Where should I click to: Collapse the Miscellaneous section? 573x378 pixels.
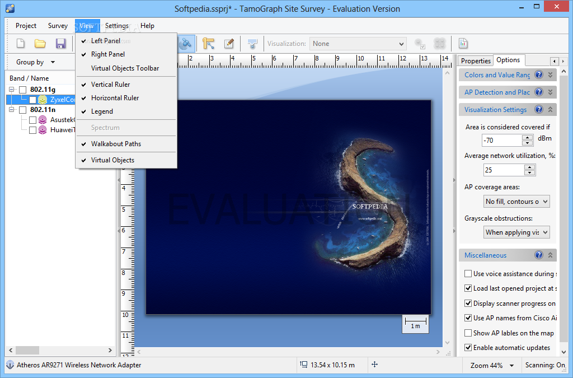[551, 255]
